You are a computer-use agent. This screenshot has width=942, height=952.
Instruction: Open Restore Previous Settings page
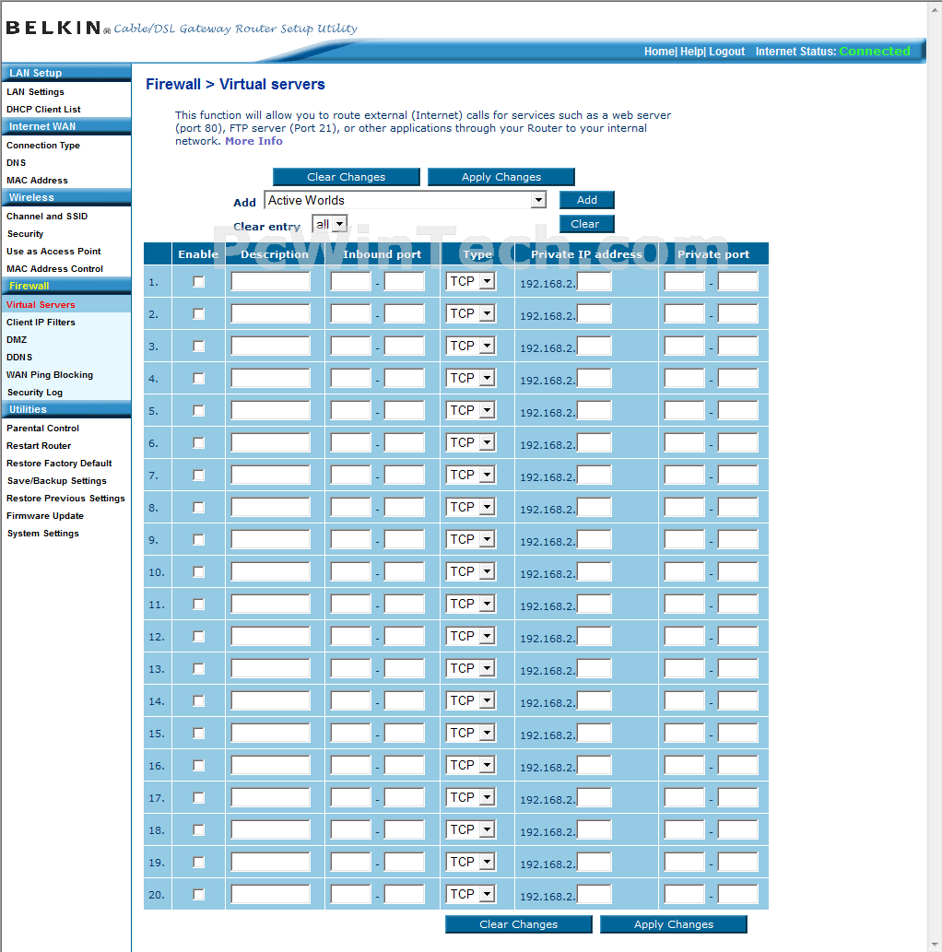tap(65, 499)
